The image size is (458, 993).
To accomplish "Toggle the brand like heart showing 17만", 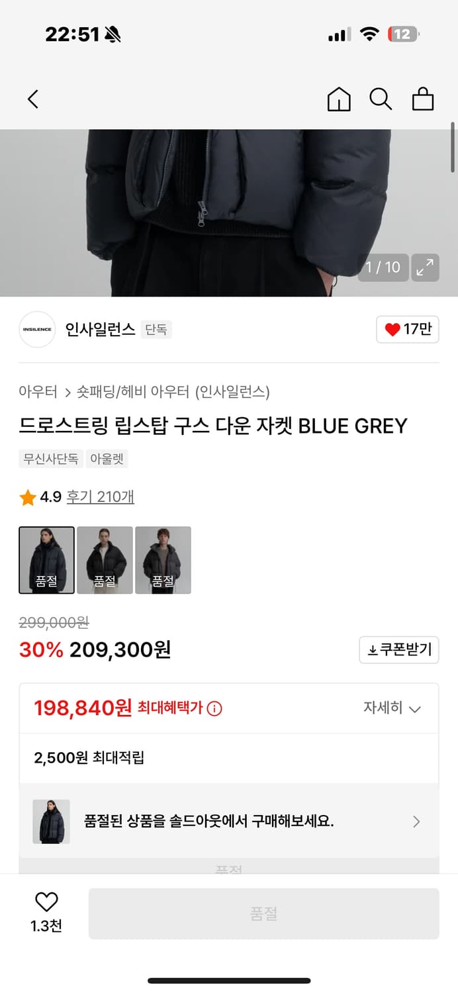I will [x=407, y=329].
